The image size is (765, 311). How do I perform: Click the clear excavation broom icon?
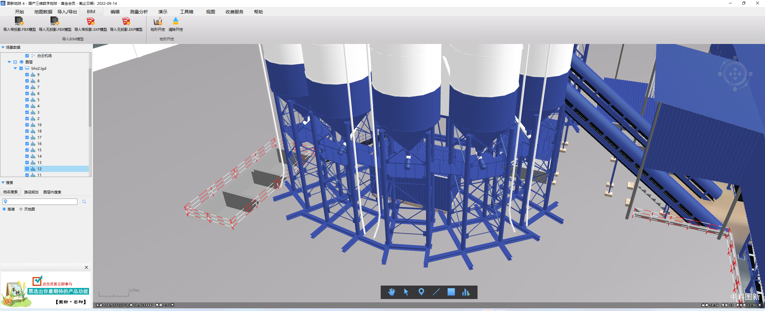(x=175, y=22)
